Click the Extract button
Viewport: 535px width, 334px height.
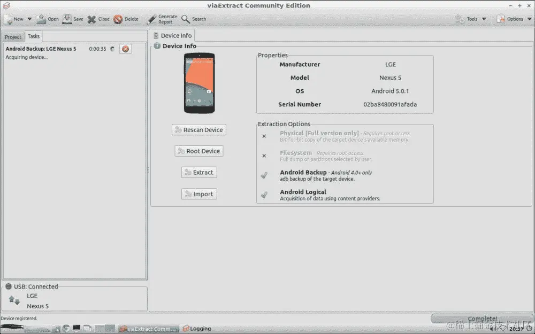pyautogui.click(x=199, y=173)
